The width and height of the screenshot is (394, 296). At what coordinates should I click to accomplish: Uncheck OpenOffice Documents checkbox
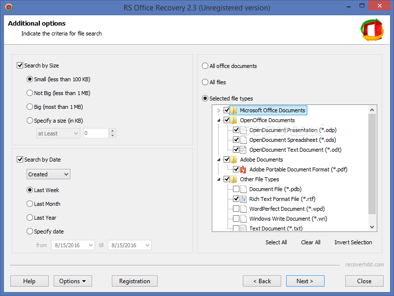(x=227, y=120)
